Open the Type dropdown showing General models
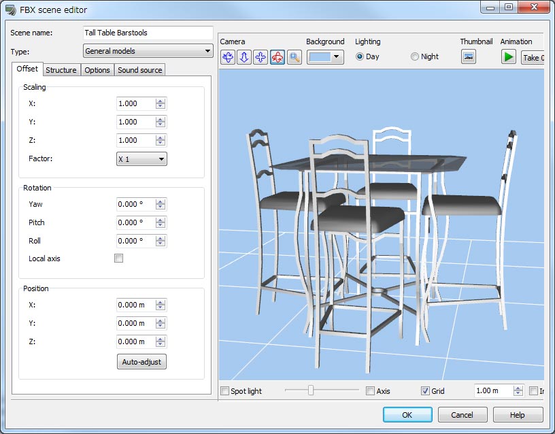Screen dimensions: 555x434 tap(148, 51)
